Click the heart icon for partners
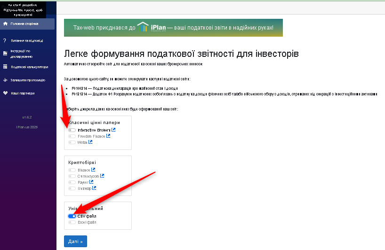 [x=5, y=93]
